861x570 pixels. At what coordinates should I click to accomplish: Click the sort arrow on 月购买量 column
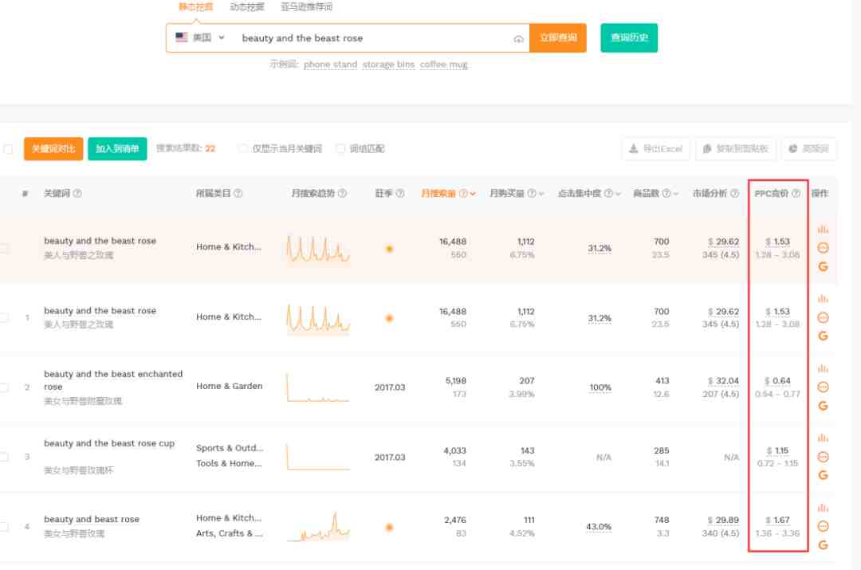coord(541,194)
